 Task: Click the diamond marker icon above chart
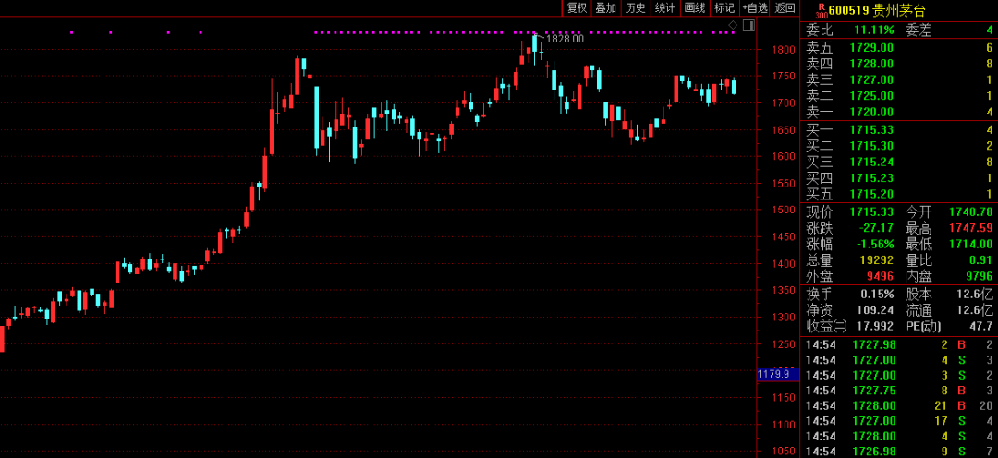733,24
